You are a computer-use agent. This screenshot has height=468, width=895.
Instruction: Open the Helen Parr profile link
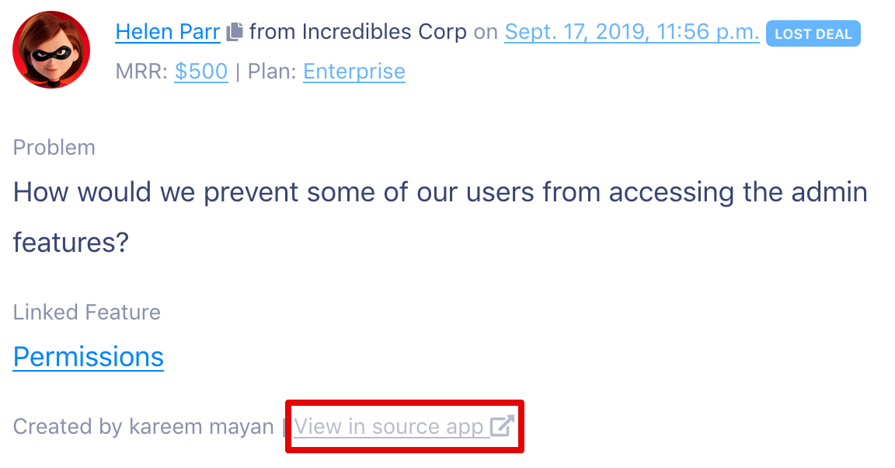[x=168, y=32]
